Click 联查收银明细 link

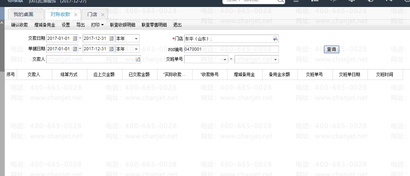coord(123,25)
